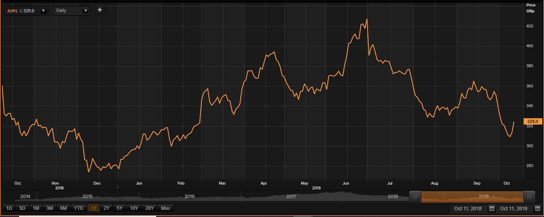Select the 5Y range button
This screenshot has height=217, width=544.
(x=119, y=208)
